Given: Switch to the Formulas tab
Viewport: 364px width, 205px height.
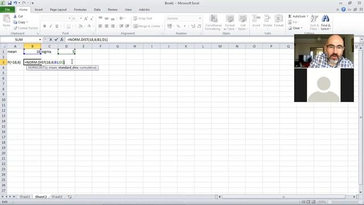Looking at the screenshot, I should (x=80, y=10).
